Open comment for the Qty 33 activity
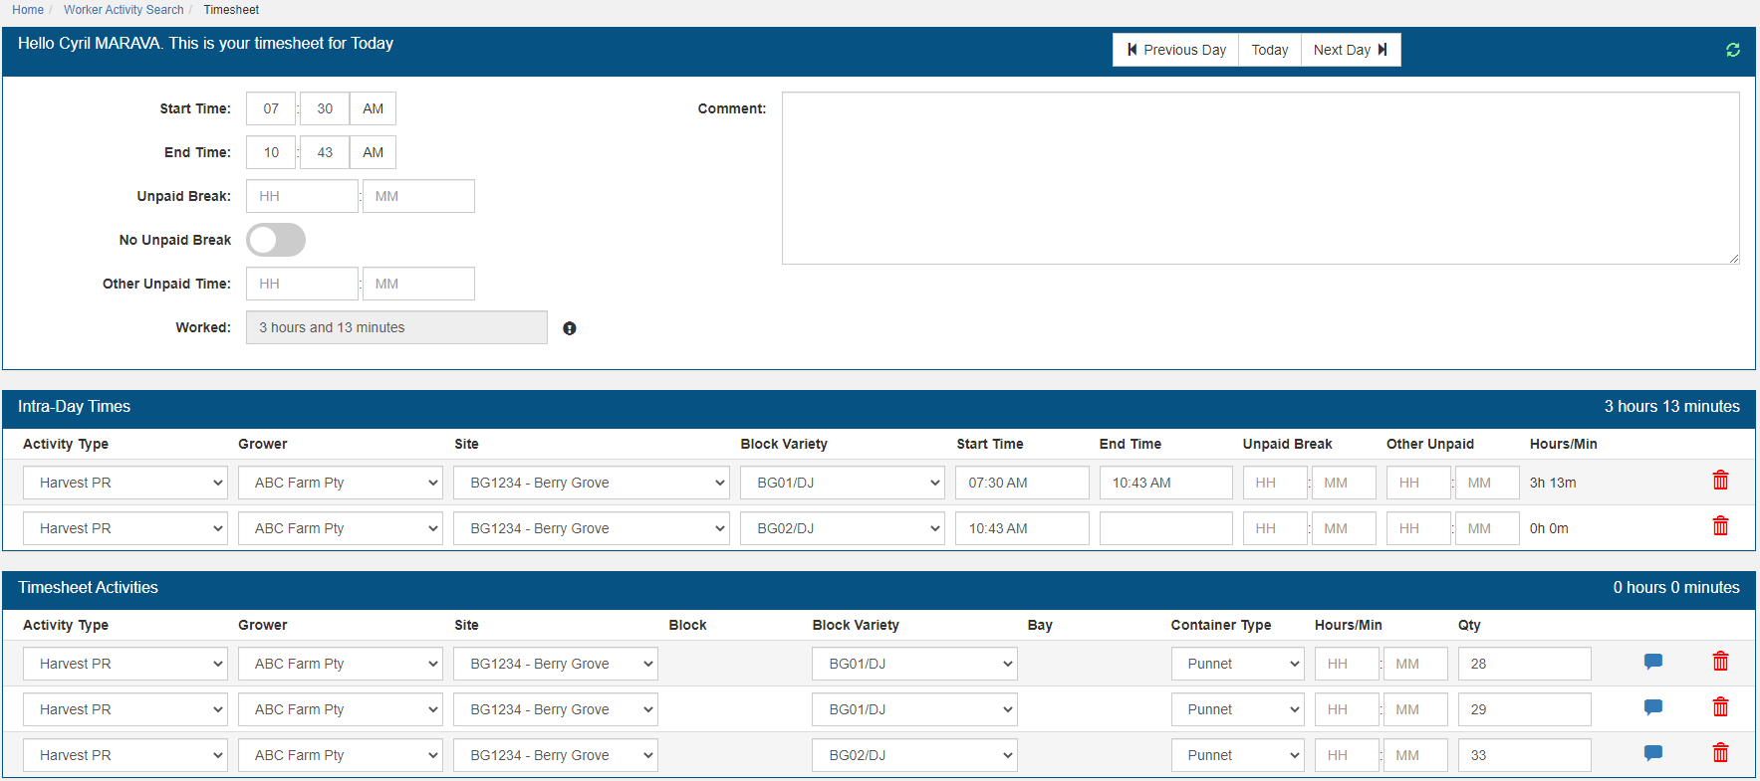Viewport: 1760px width, 781px height. pyautogui.click(x=1652, y=753)
